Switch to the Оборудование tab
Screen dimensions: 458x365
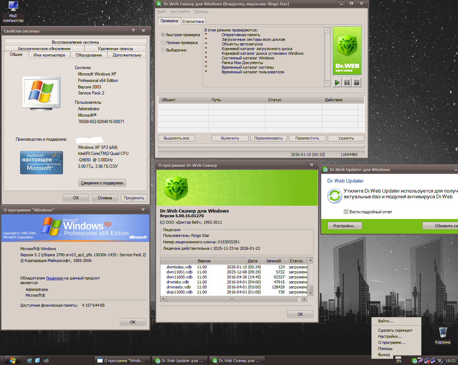(89, 55)
